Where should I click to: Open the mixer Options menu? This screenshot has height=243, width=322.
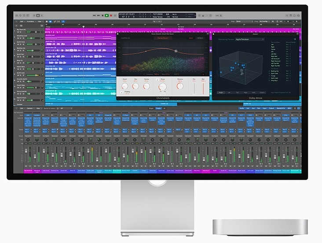pos(30,108)
